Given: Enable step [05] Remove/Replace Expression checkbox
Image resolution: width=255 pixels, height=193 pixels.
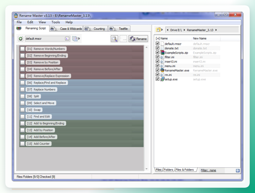Looking at the screenshot, I should click(x=23, y=76).
